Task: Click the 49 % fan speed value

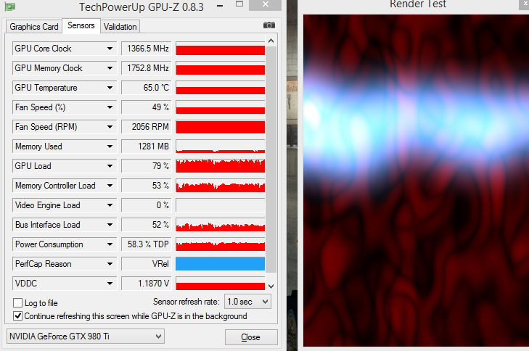Action: point(147,107)
